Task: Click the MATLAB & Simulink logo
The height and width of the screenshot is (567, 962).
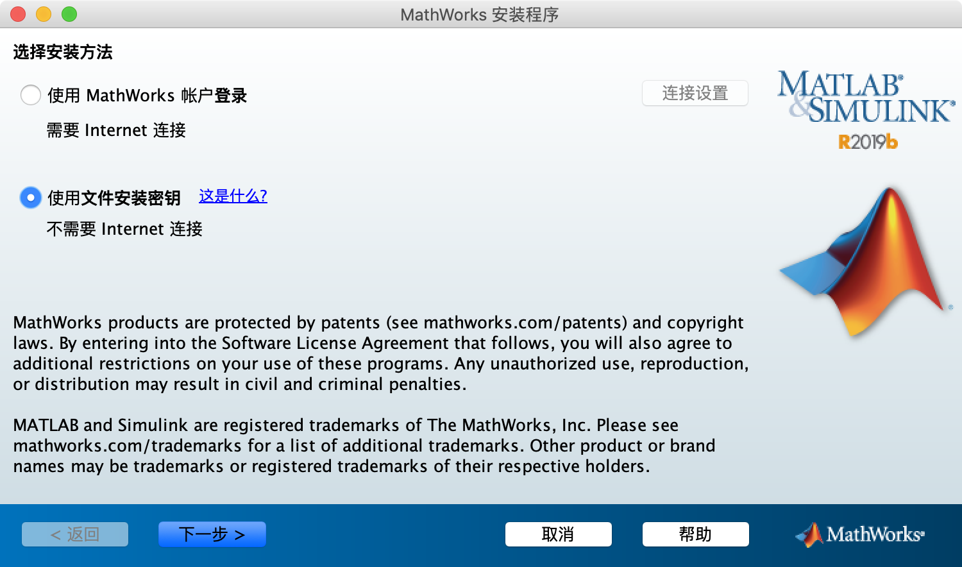Action: 865,97
